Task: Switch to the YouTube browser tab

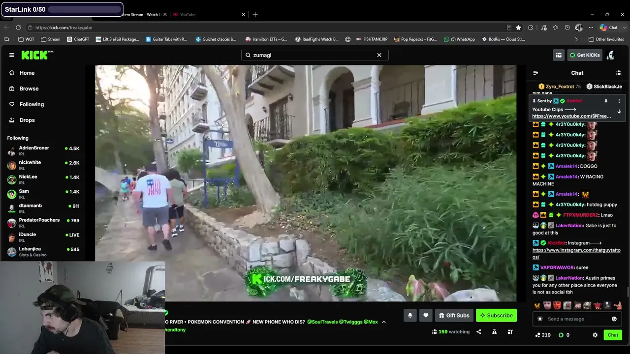Action: [x=208, y=15]
